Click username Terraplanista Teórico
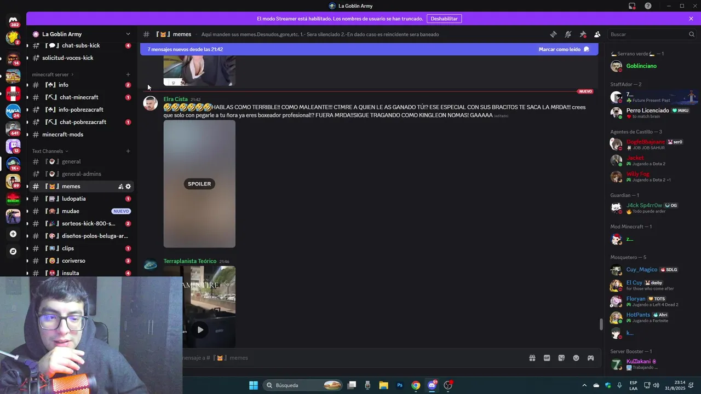 [189, 261]
